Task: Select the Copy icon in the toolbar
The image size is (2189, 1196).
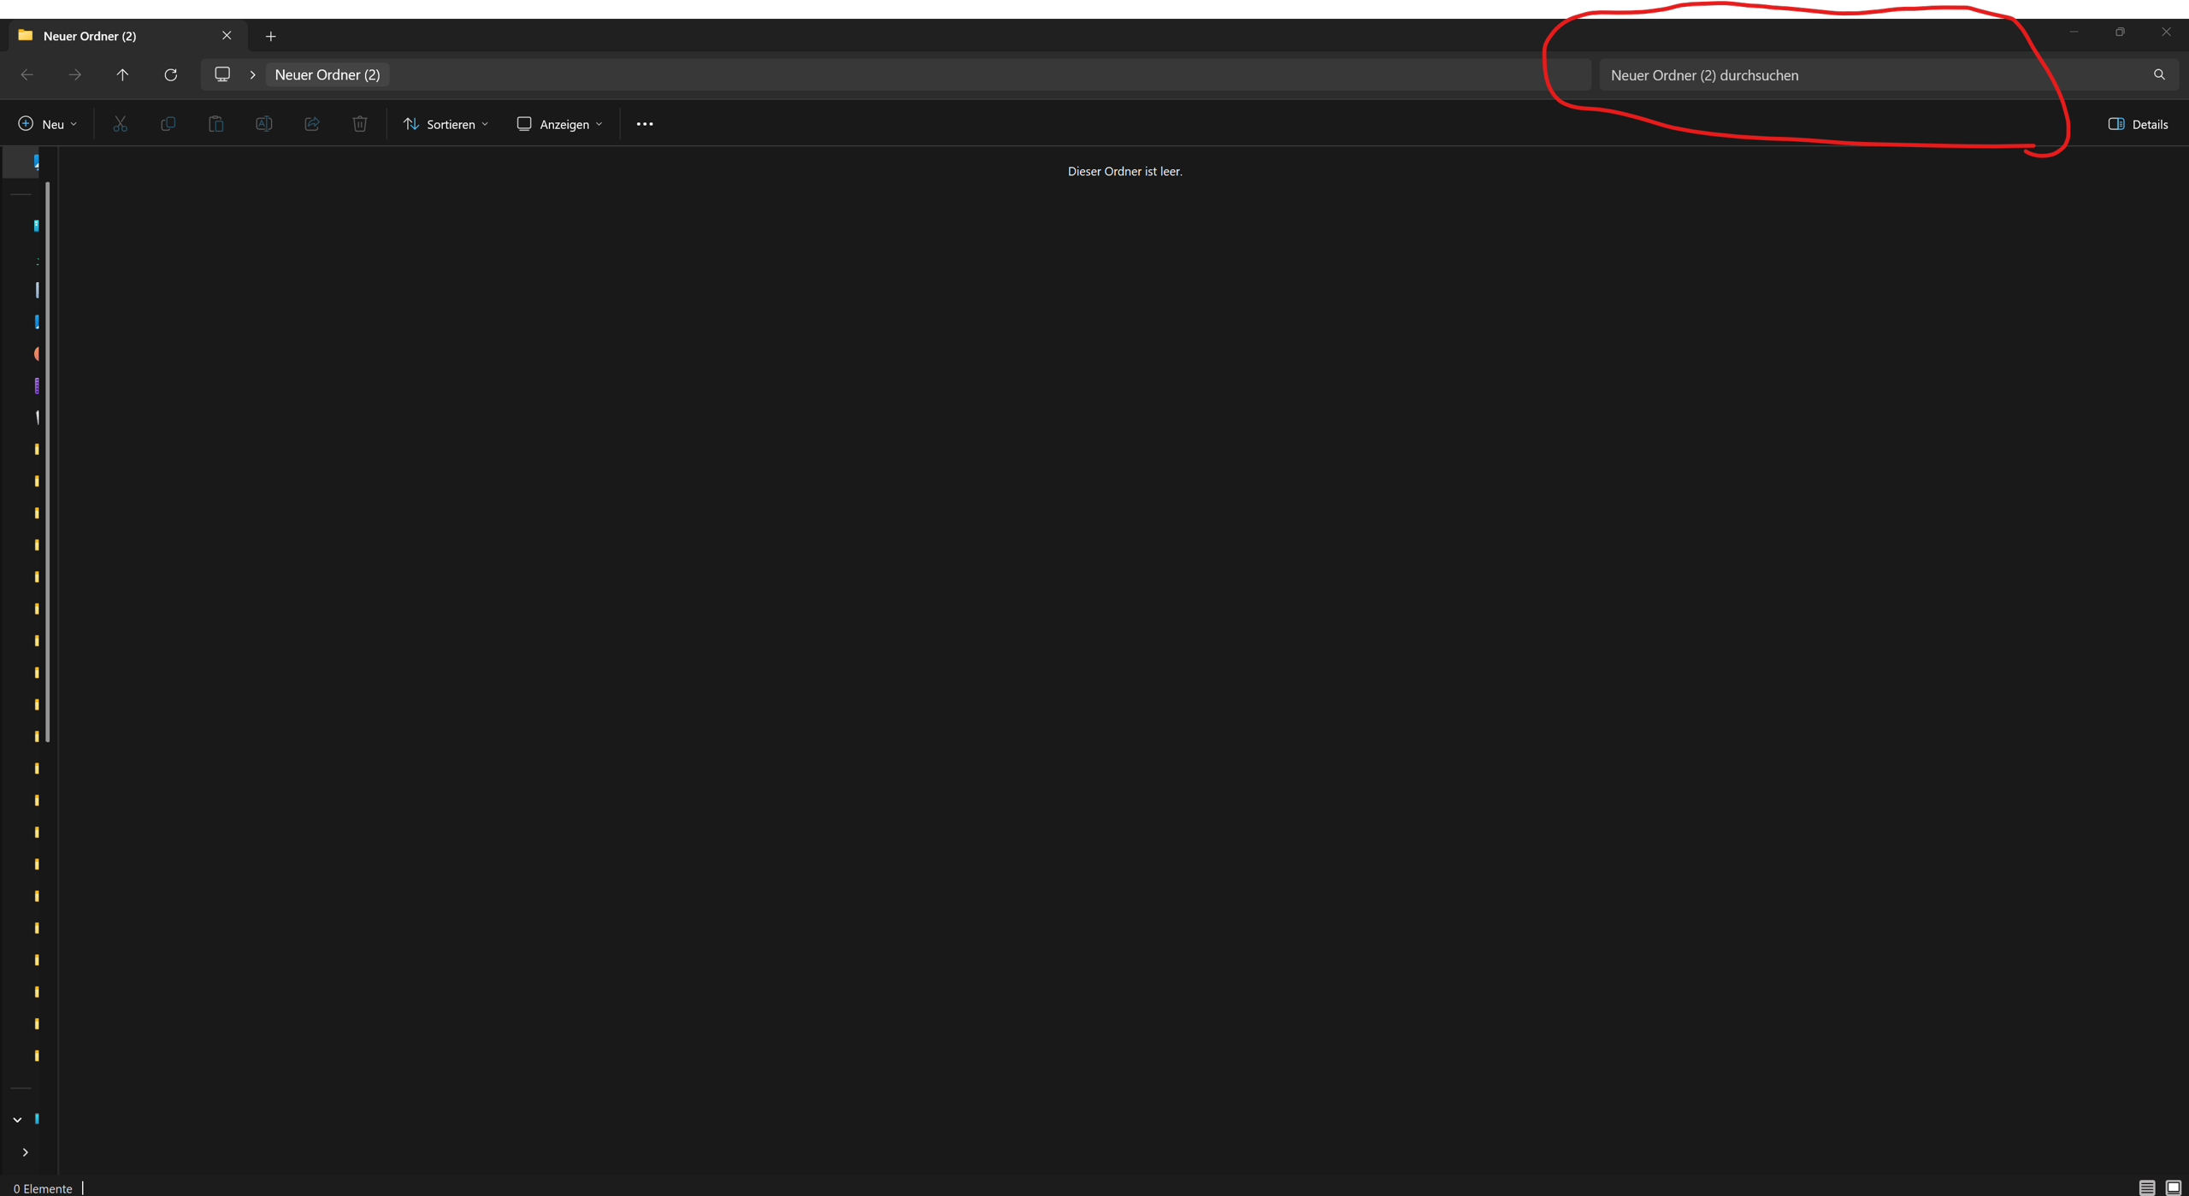Action: [168, 123]
